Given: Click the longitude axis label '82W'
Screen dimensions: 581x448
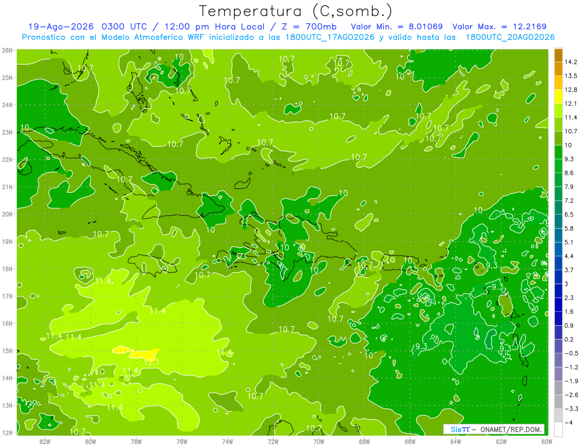Looking at the screenshot, I should (x=45, y=441).
